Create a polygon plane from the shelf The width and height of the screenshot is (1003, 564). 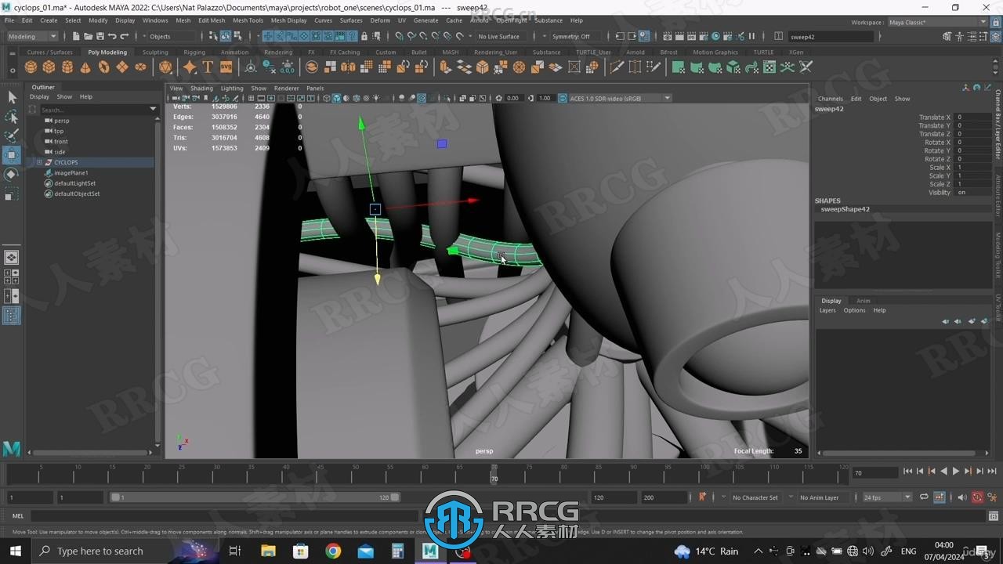122,67
